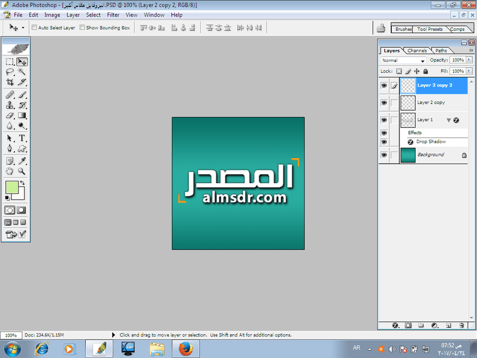Image resolution: width=477 pixels, height=358 pixels.
Task: Click the light green foreground color swatch
Action: (11, 187)
